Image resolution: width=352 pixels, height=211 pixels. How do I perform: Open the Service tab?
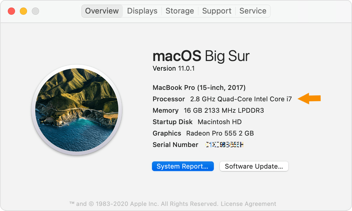(x=253, y=11)
